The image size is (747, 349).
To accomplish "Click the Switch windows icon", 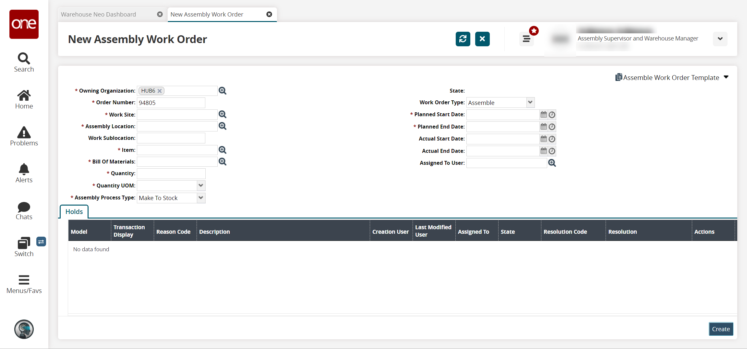I will pyautogui.click(x=24, y=243).
